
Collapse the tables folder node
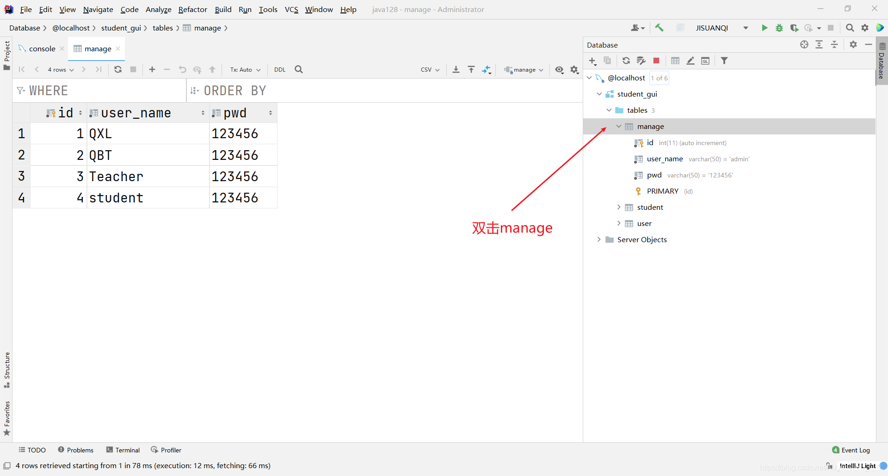(609, 110)
